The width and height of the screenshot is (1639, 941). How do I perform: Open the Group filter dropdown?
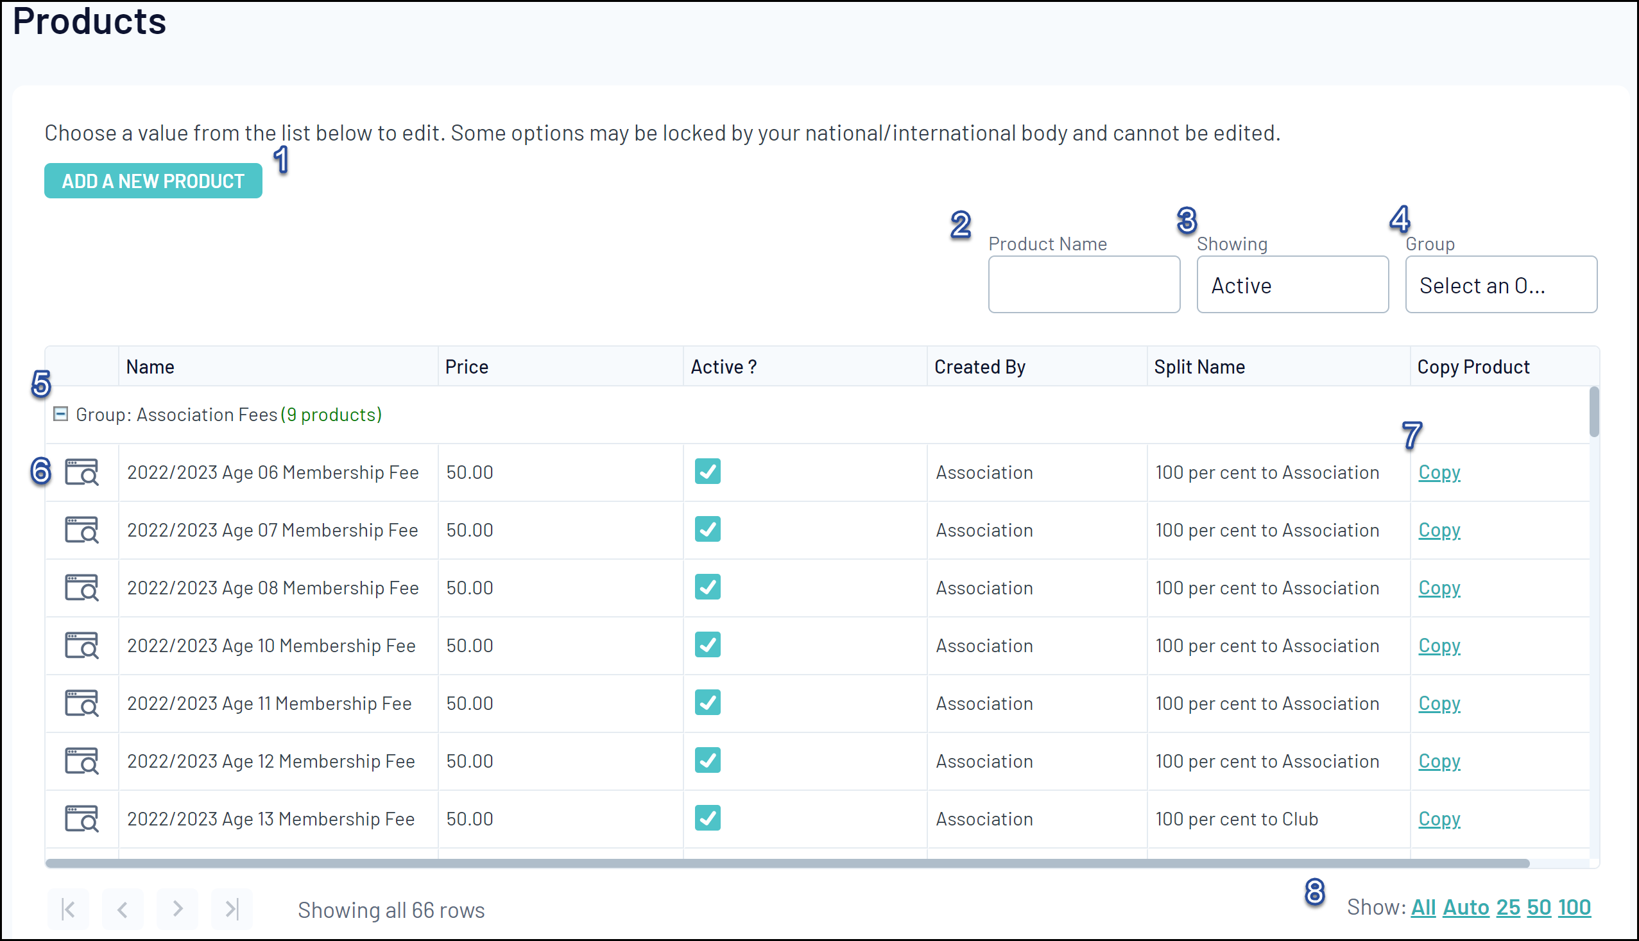pyautogui.click(x=1500, y=285)
